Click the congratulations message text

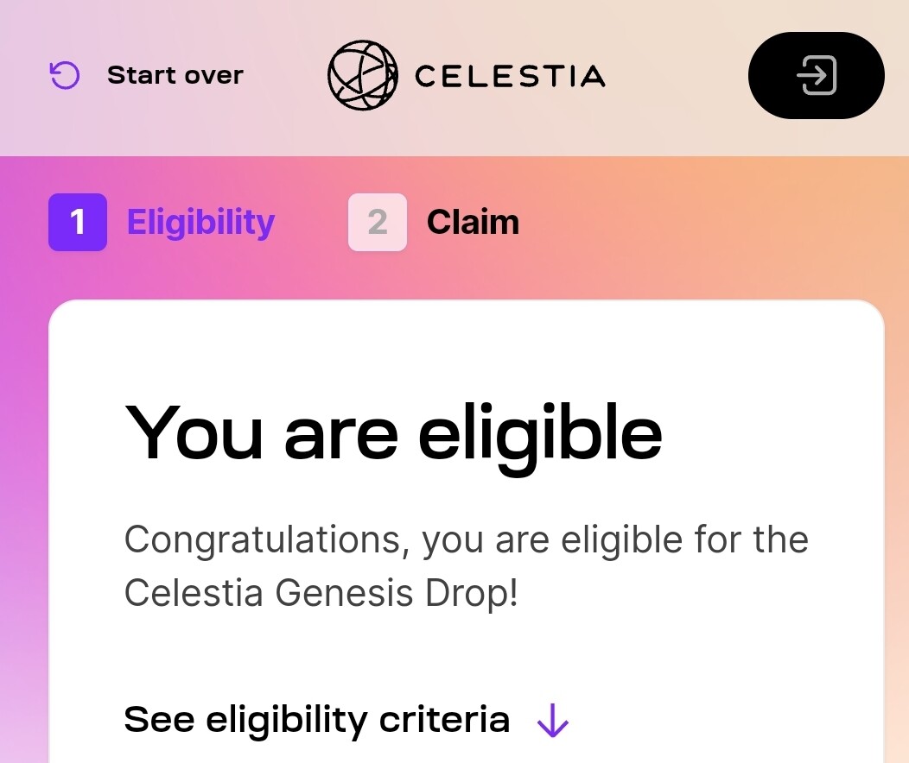[467, 565]
